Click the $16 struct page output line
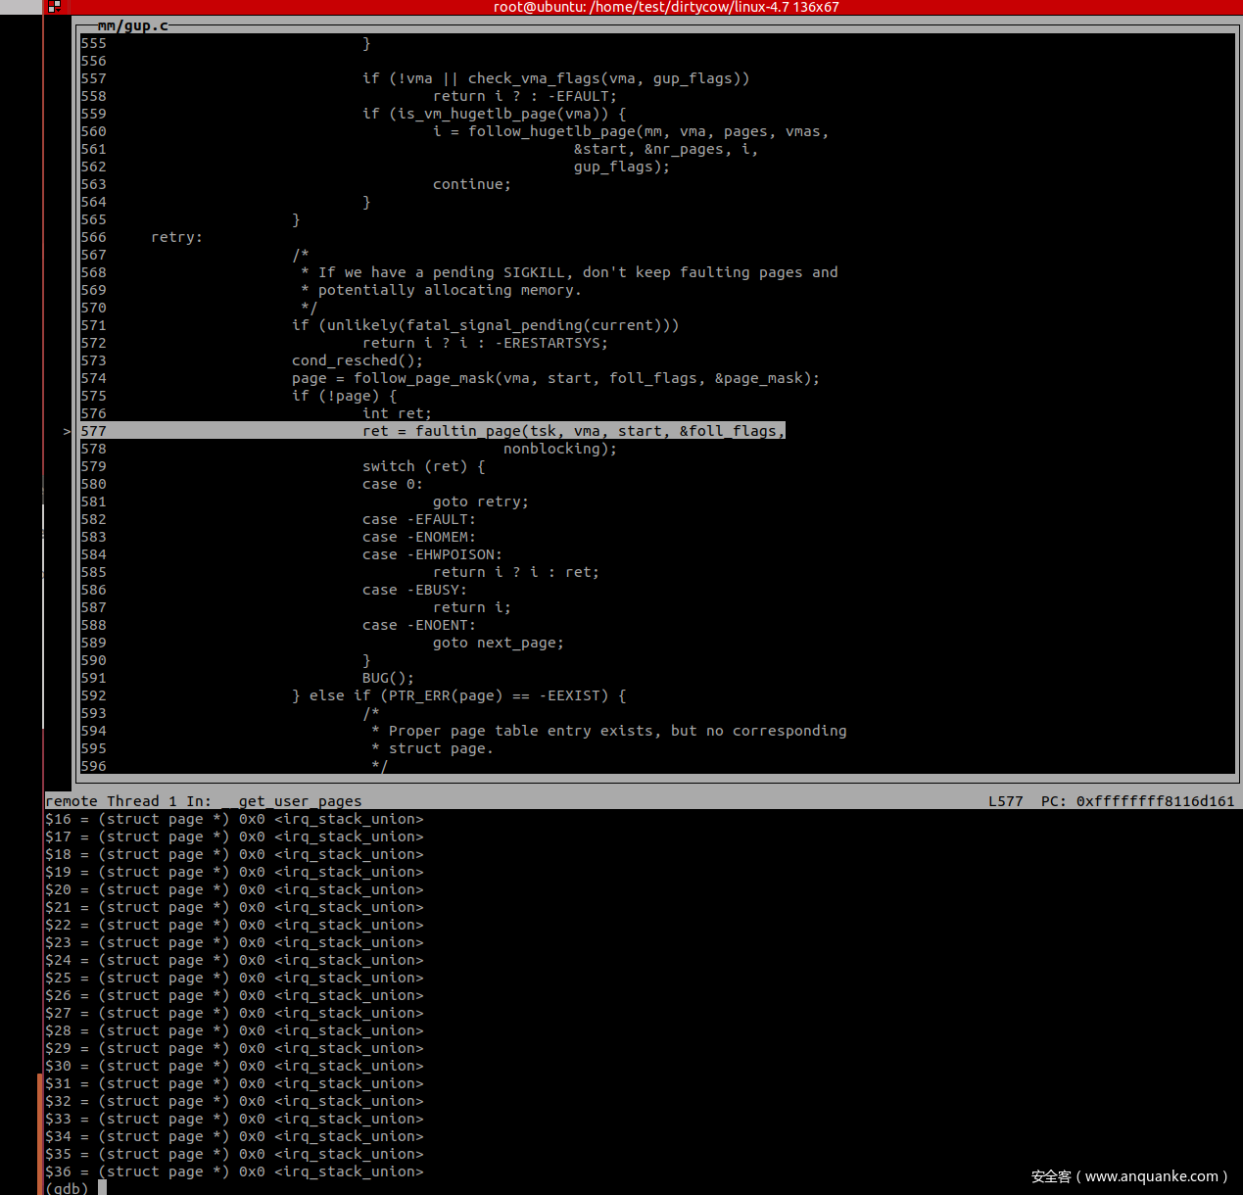This screenshot has height=1195, width=1243. 234,819
